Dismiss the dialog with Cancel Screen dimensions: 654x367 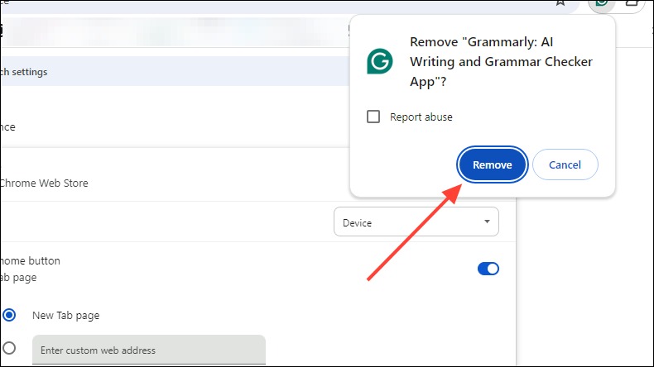tap(565, 164)
